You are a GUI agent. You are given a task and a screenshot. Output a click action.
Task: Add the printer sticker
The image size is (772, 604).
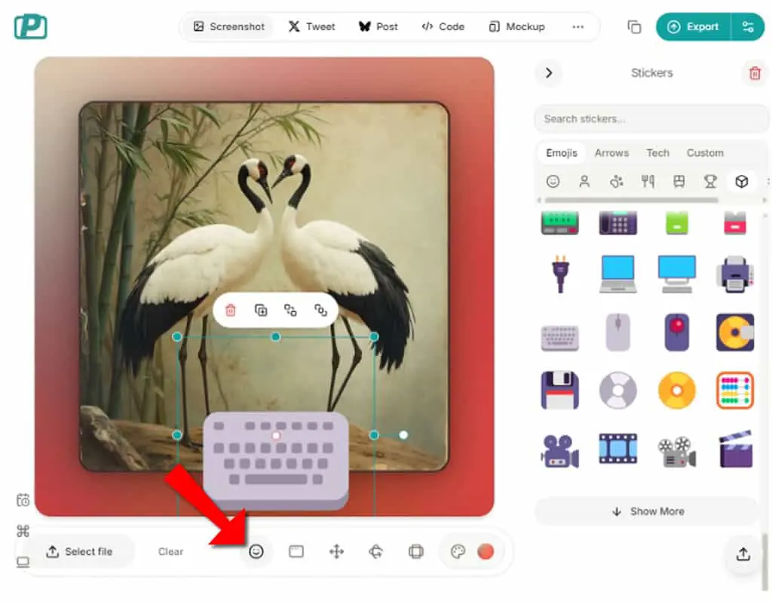pyautogui.click(x=734, y=274)
